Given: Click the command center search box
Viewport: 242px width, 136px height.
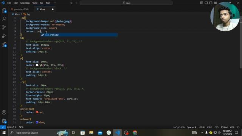Looking at the screenshot, I should (x=126, y=3).
